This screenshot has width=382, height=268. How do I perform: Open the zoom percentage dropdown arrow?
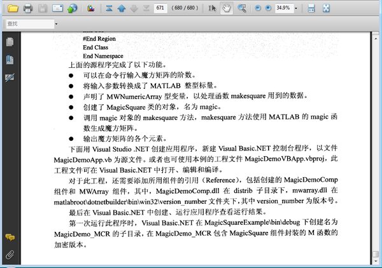[296, 8]
